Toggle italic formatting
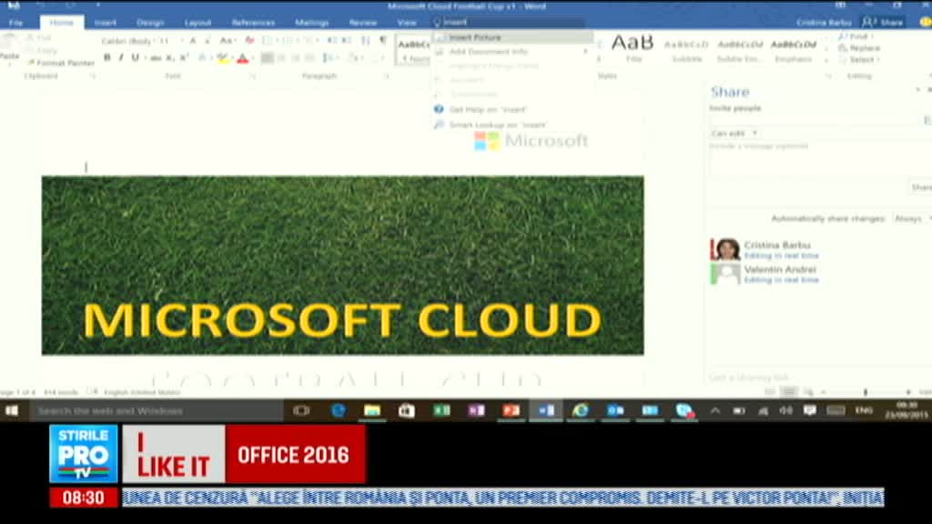 [x=121, y=57]
